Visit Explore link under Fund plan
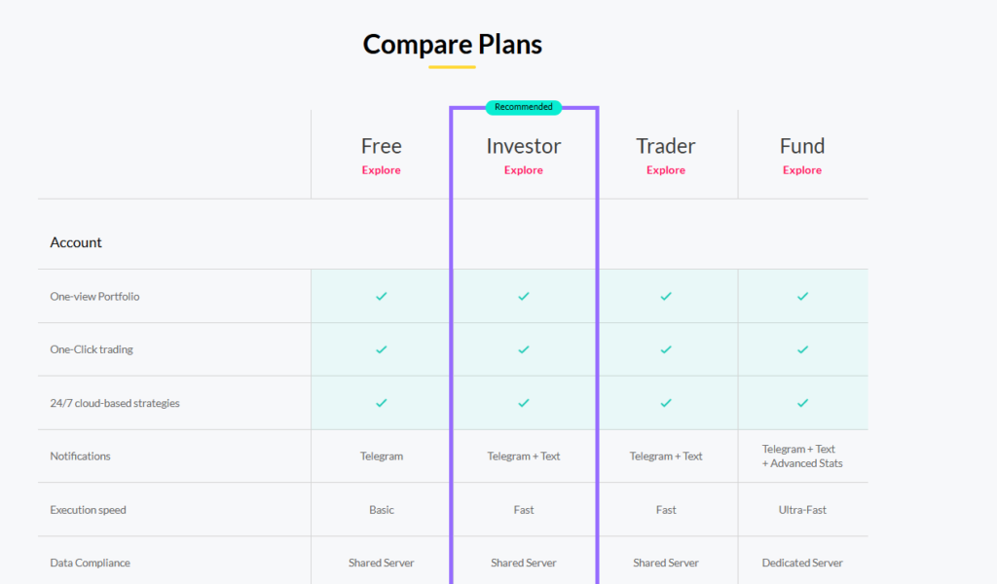Screen dimensions: 997x584 pos(802,170)
